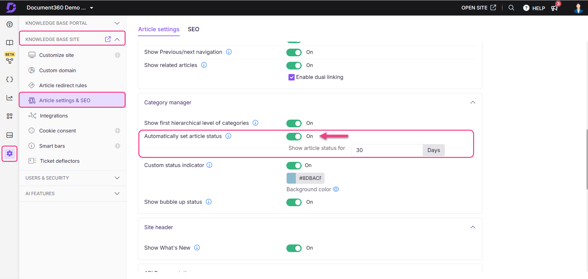Toggle Show bubble up status switch

pos(294,202)
